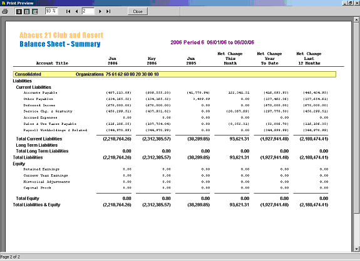
Task: Click the 'Current Liabilities' section heading
Action: (x=34, y=87)
